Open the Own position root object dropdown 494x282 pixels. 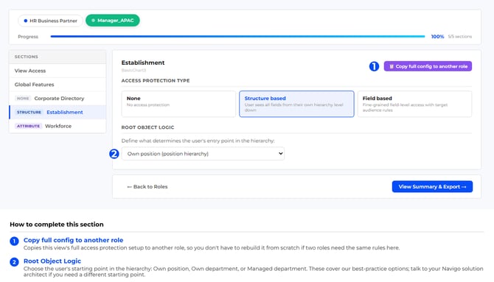(x=203, y=154)
